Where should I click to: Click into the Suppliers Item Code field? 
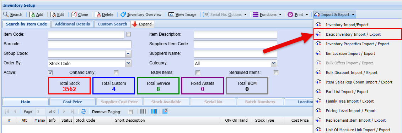[235, 44]
